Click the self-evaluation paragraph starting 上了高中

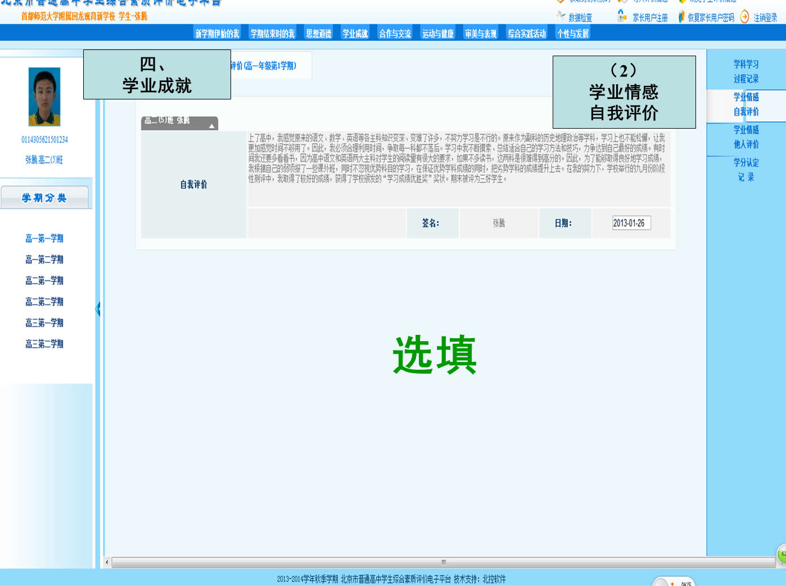pos(457,158)
